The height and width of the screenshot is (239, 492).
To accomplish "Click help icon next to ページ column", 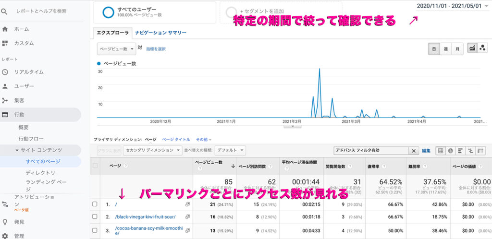I will tap(125, 166).
